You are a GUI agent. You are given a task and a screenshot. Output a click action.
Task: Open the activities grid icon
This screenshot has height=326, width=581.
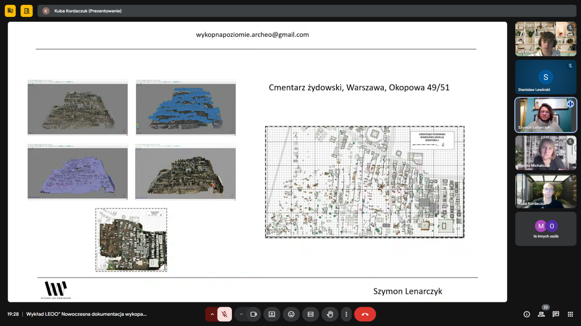(x=570, y=314)
